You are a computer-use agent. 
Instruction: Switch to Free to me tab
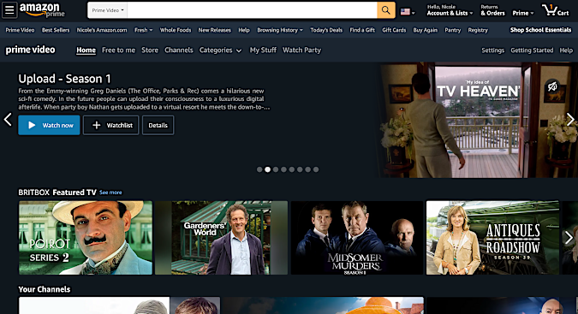click(x=118, y=50)
